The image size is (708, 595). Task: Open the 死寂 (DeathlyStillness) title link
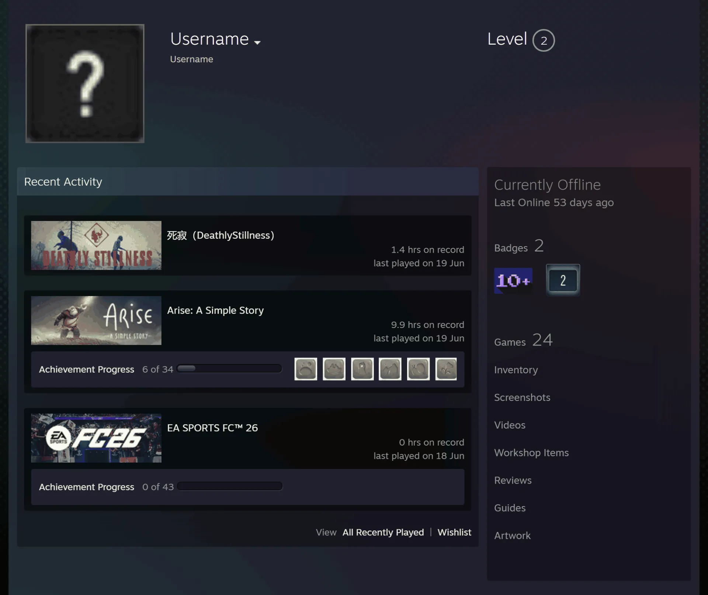(x=221, y=235)
